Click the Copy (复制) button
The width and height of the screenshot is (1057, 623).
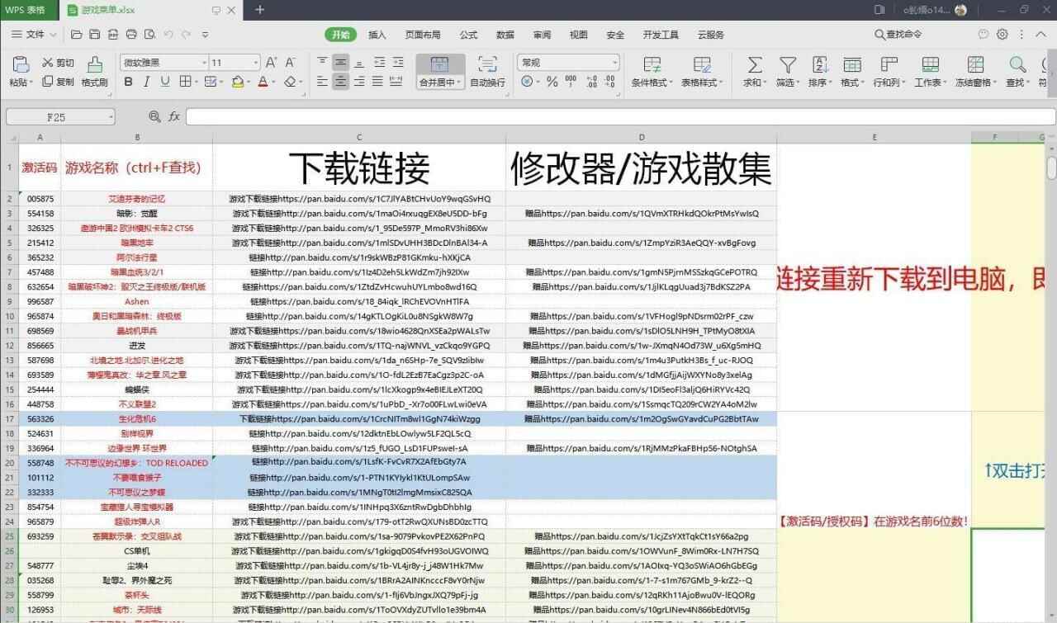pos(56,82)
